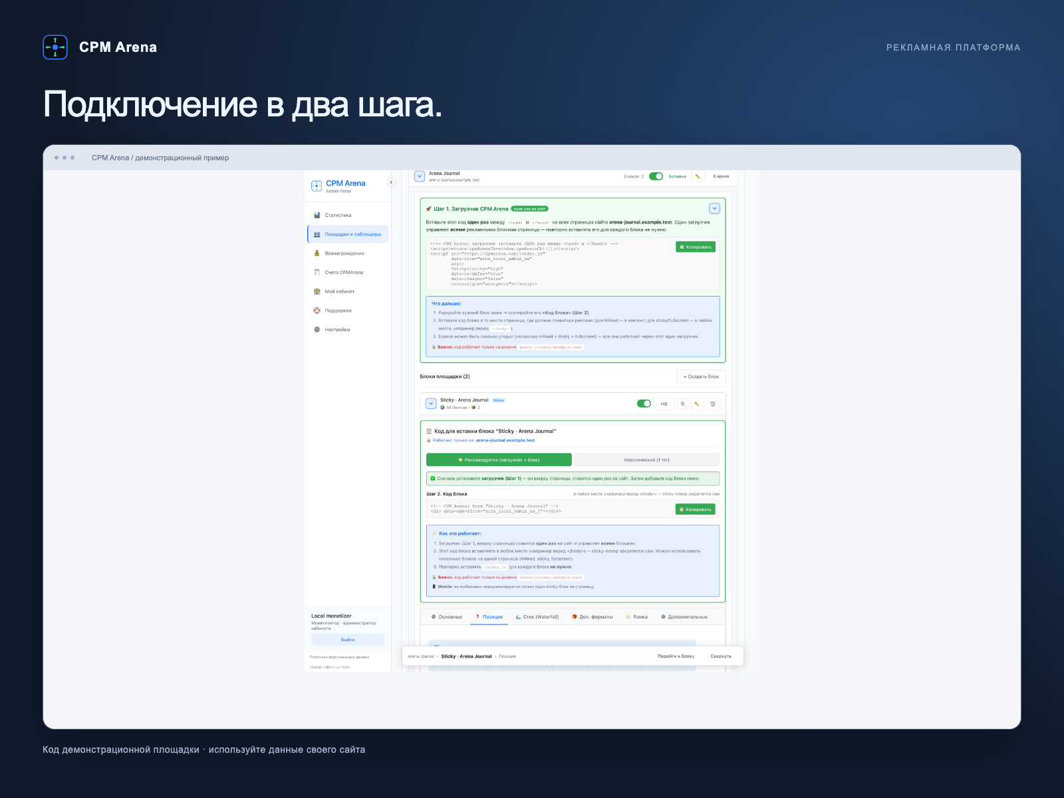This screenshot has width=1064, height=798.
Task: Click the HB button on Sticky block
Action: click(664, 404)
